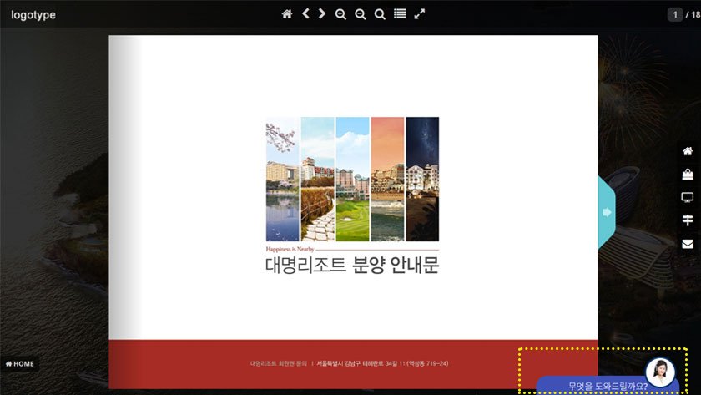Click the monitor icon in right sidebar
The height and width of the screenshot is (395, 701).
(688, 198)
